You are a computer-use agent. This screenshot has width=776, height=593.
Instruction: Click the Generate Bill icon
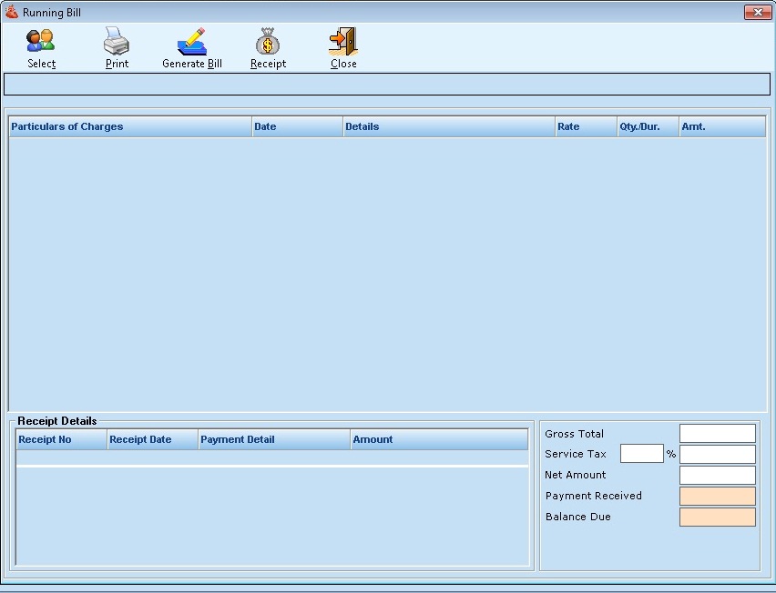[x=191, y=41]
